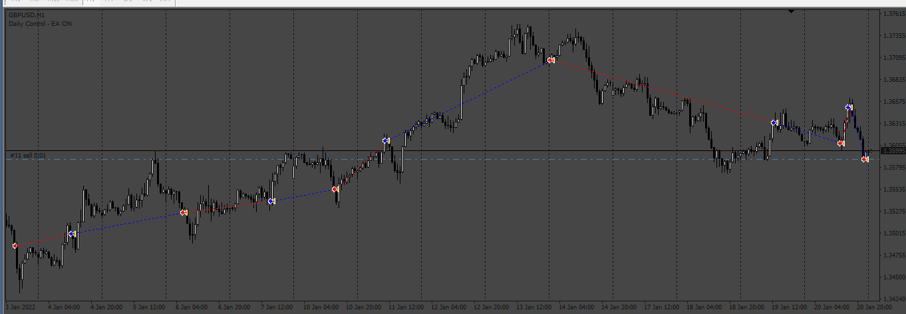This screenshot has height=314, width=906.
Task: Click the 1.37615 price scale label
Action: (894, 13)
